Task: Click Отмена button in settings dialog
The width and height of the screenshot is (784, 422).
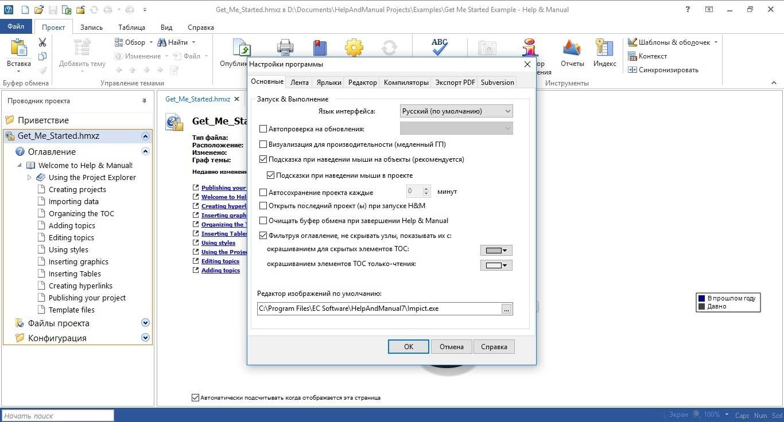Action: pos(452,346)
